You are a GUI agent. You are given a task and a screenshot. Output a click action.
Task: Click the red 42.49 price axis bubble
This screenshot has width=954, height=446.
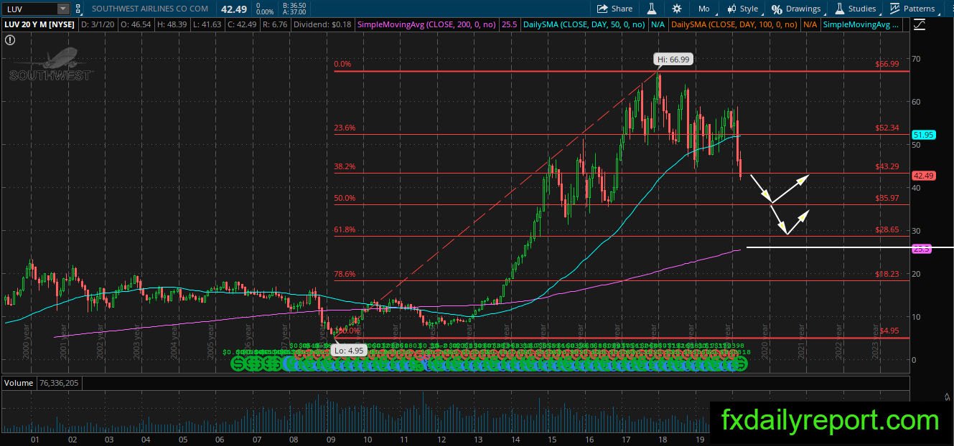923,175
